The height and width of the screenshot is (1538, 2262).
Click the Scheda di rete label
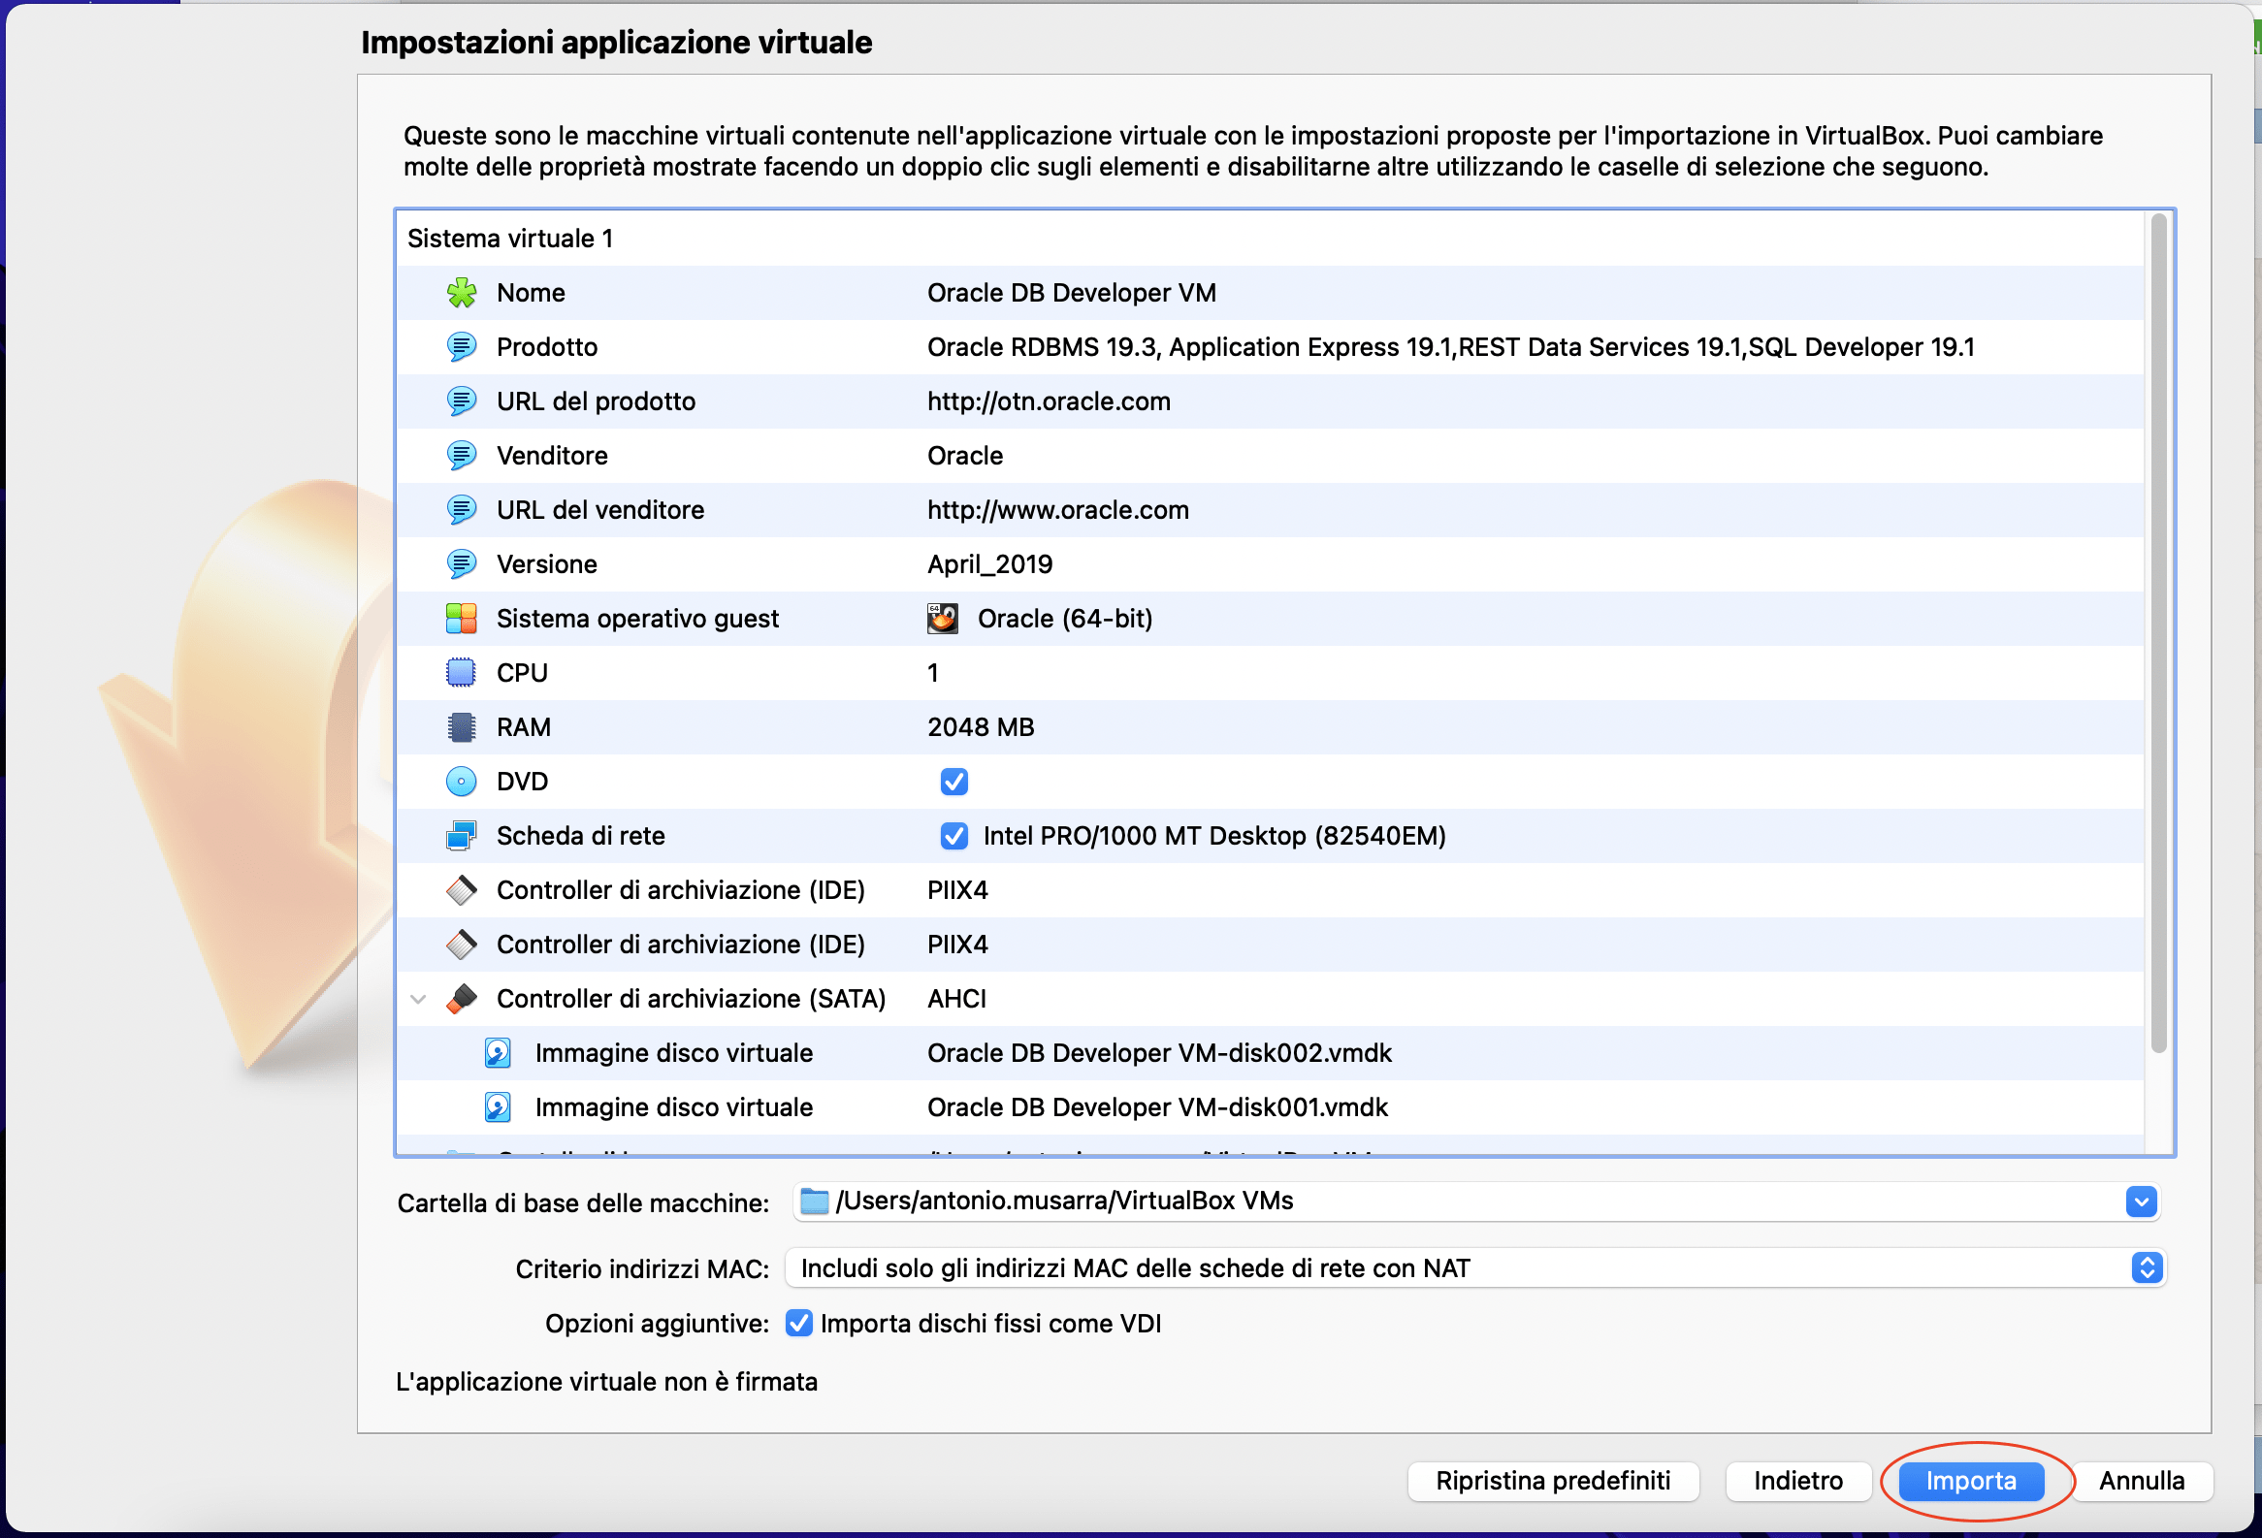click(x=580, y=836)
